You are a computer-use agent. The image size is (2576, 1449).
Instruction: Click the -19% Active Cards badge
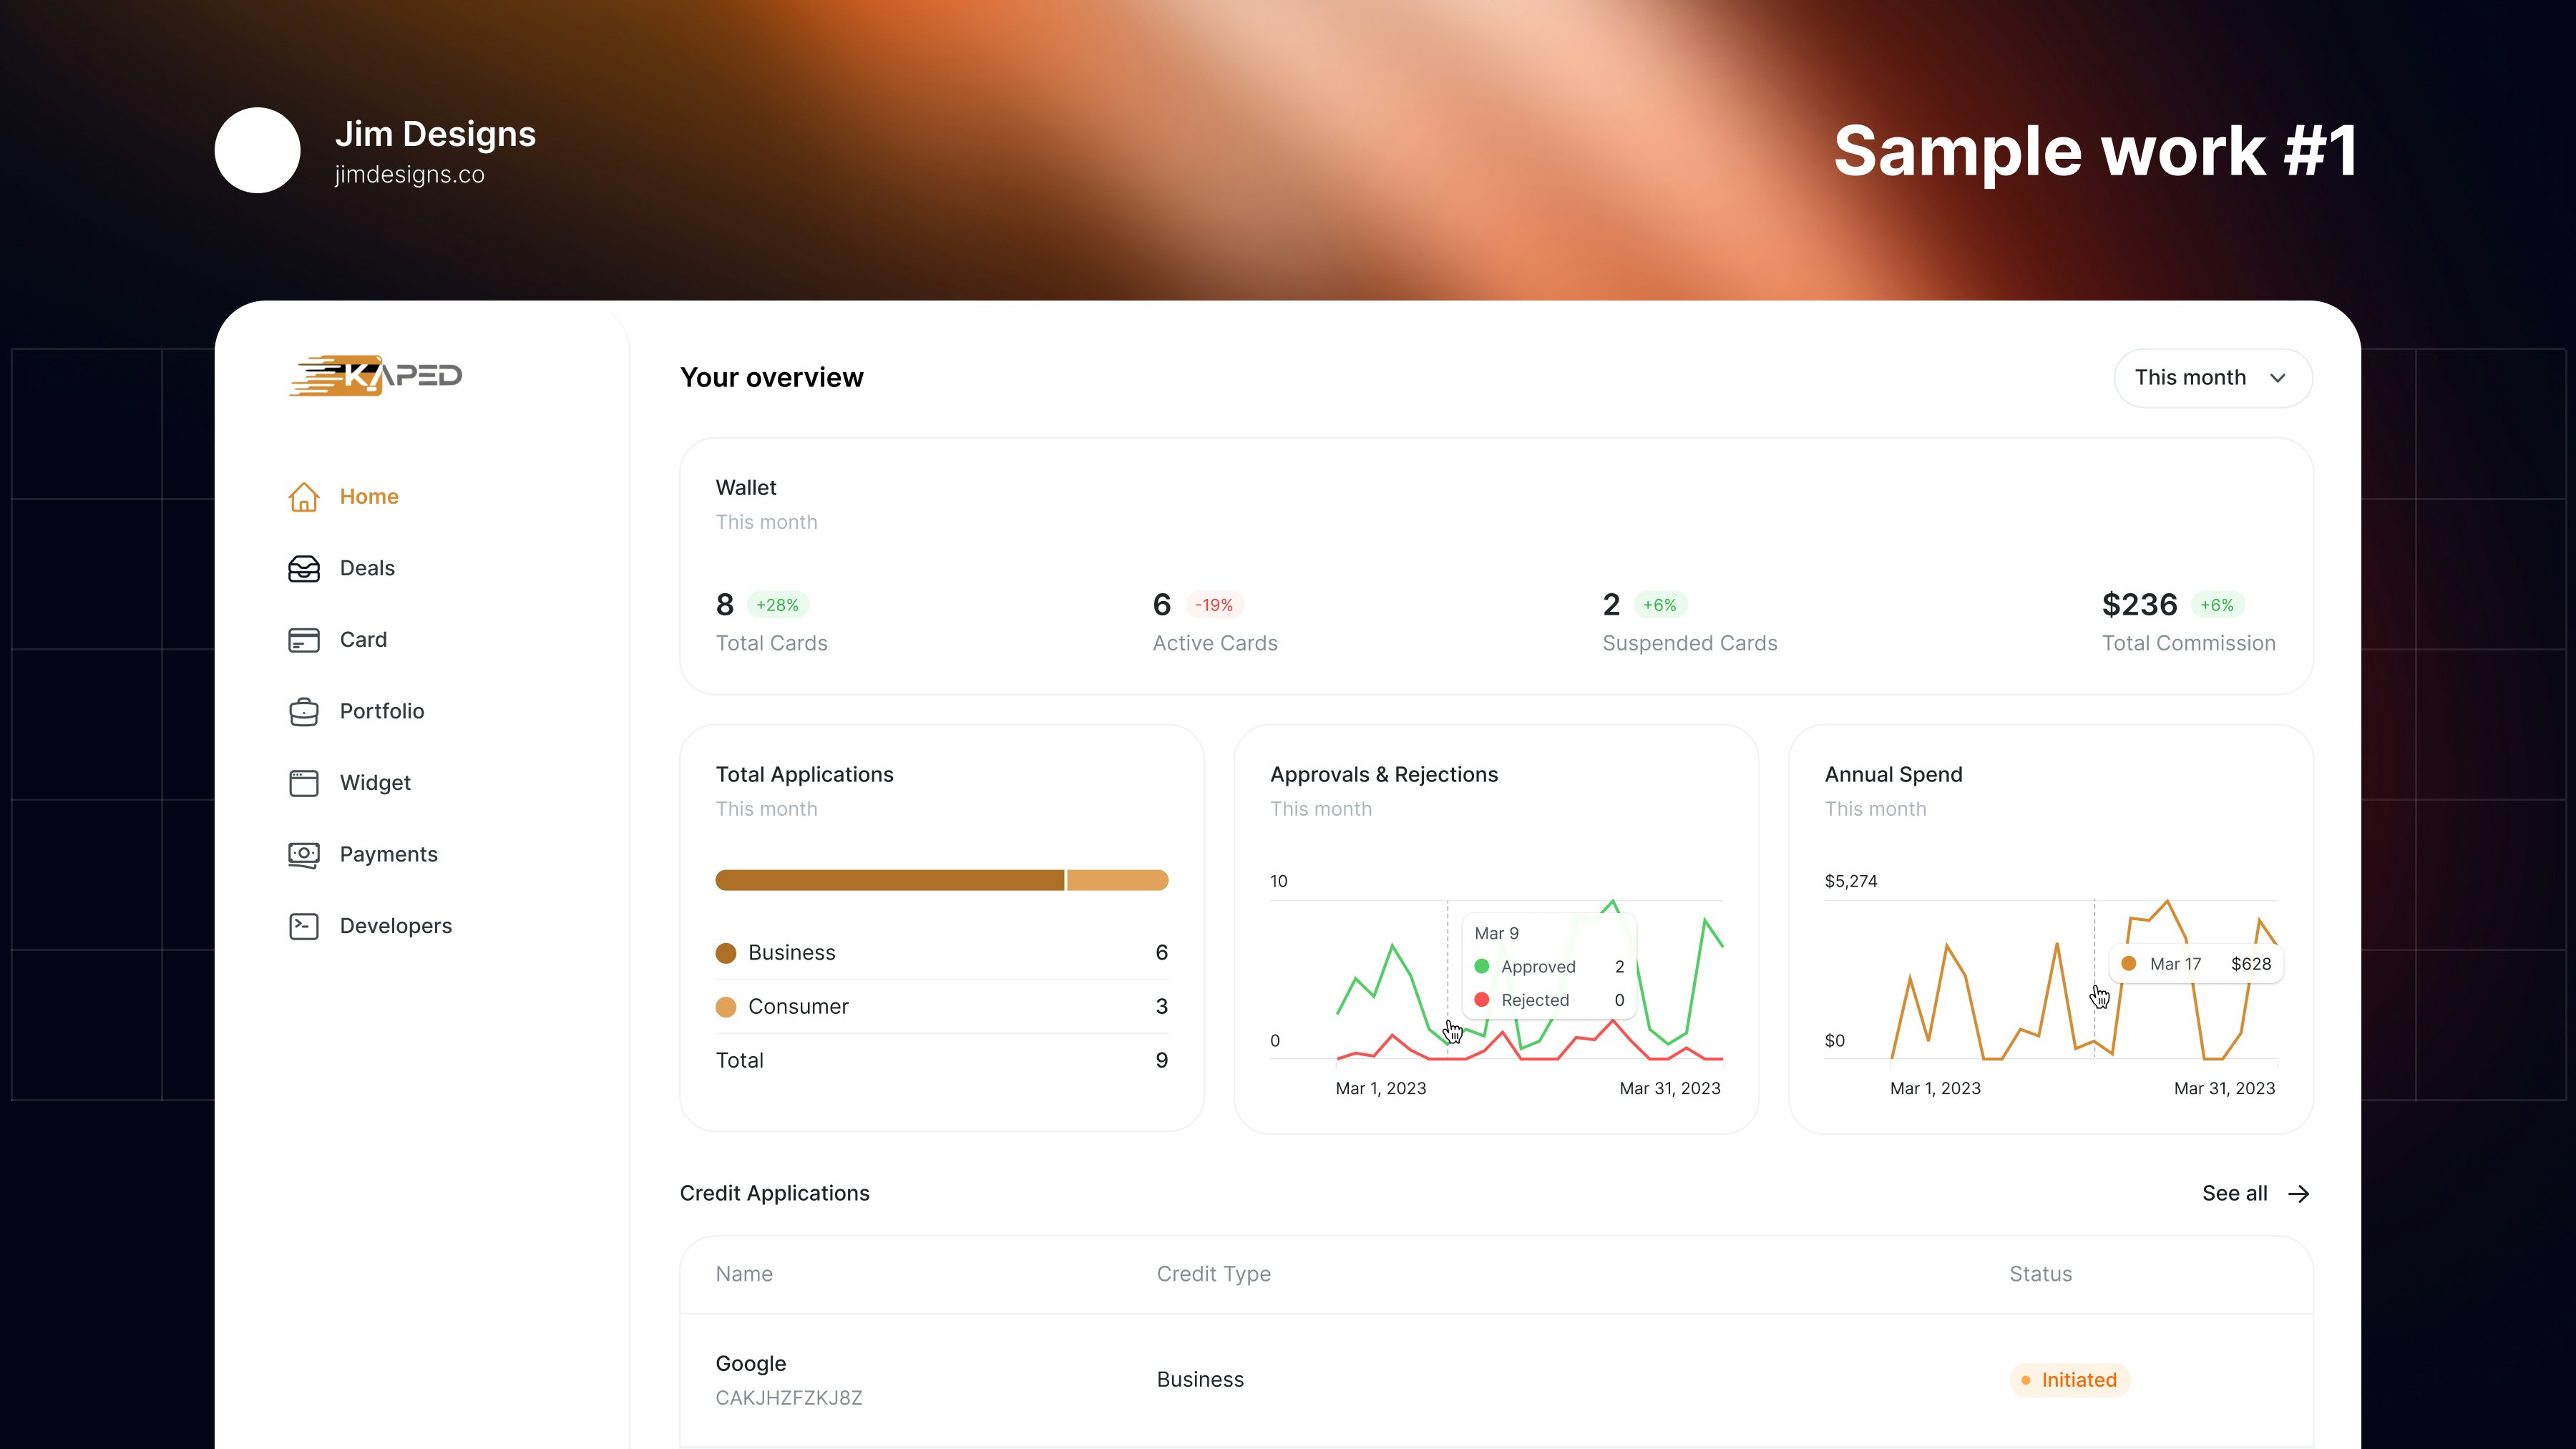[x=1214, y=605]
